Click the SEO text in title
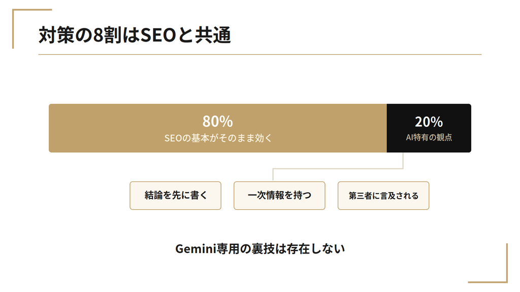The width and height of the screenshot is (520, 292). [158, 35]
